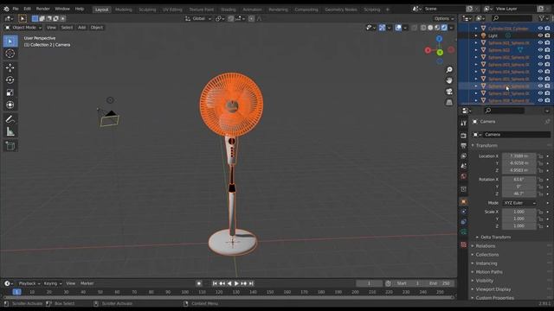Open the Edit menu

click(27, 9)
